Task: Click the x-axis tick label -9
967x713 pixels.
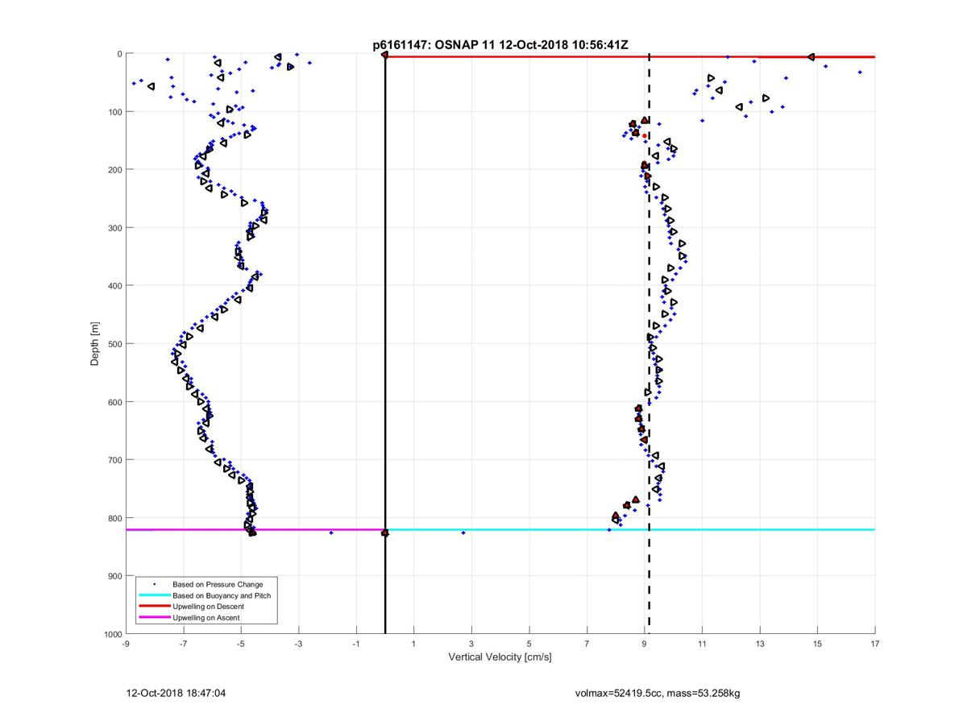Action: click(x=126, y=644)
